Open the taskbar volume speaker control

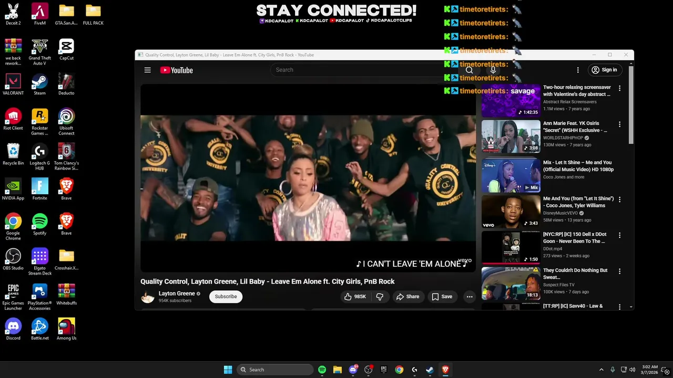pos(632,370)
